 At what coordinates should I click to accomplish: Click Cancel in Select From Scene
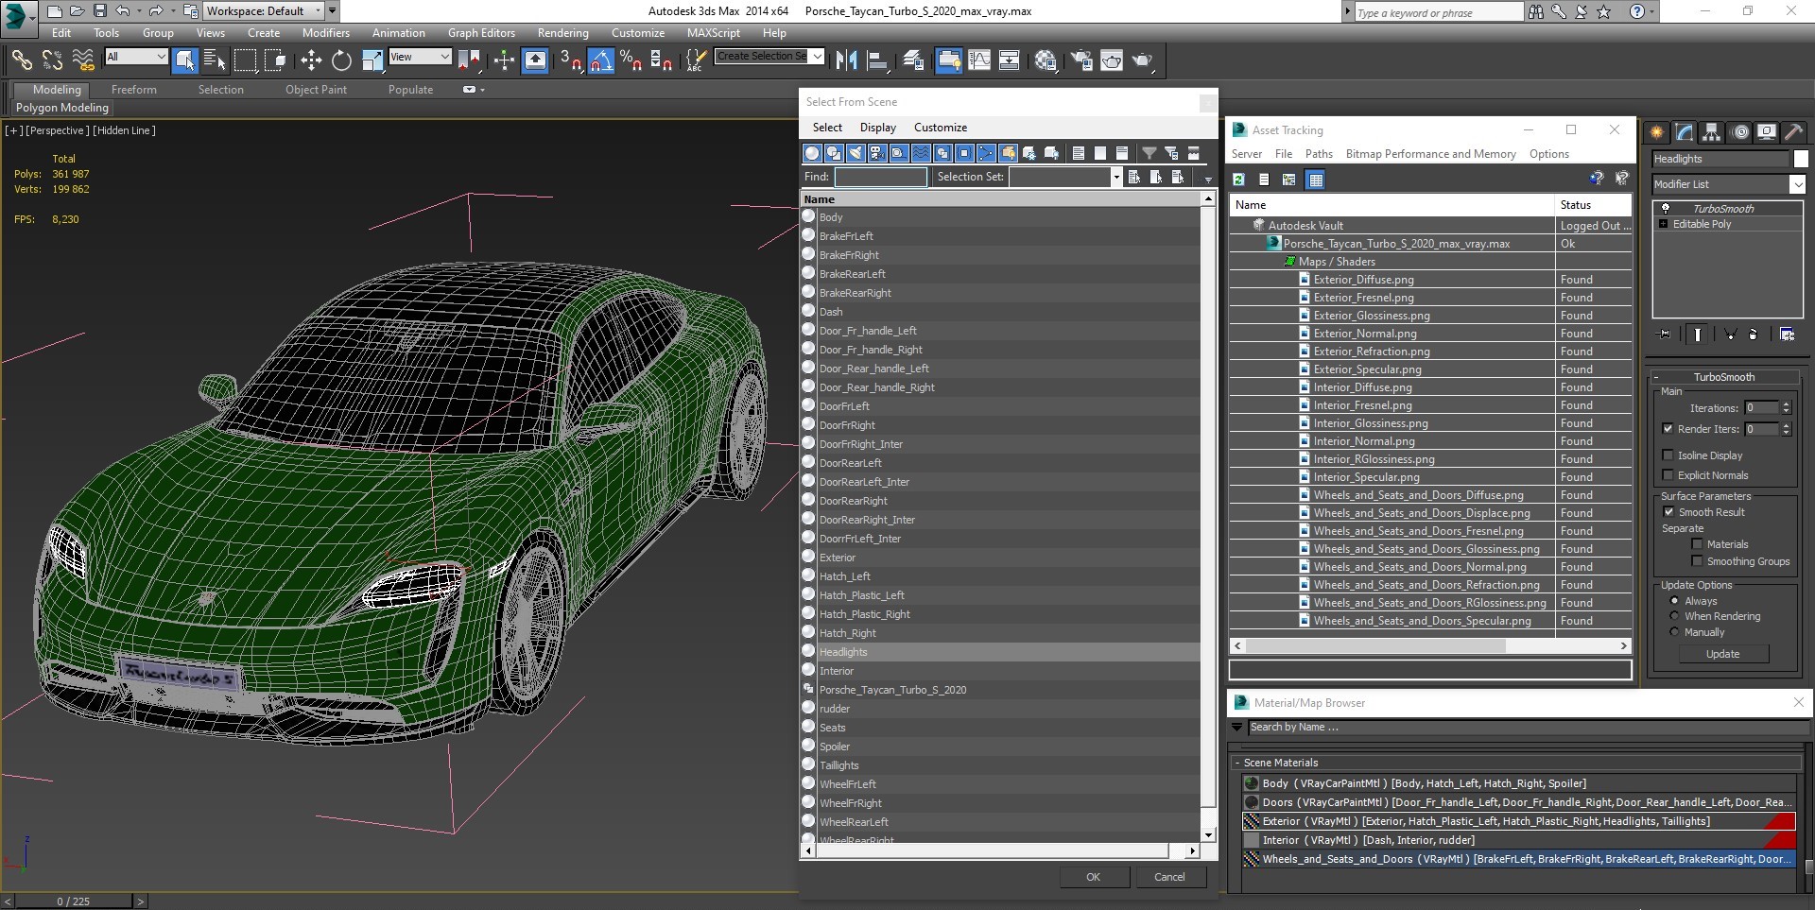(1169, 877)
